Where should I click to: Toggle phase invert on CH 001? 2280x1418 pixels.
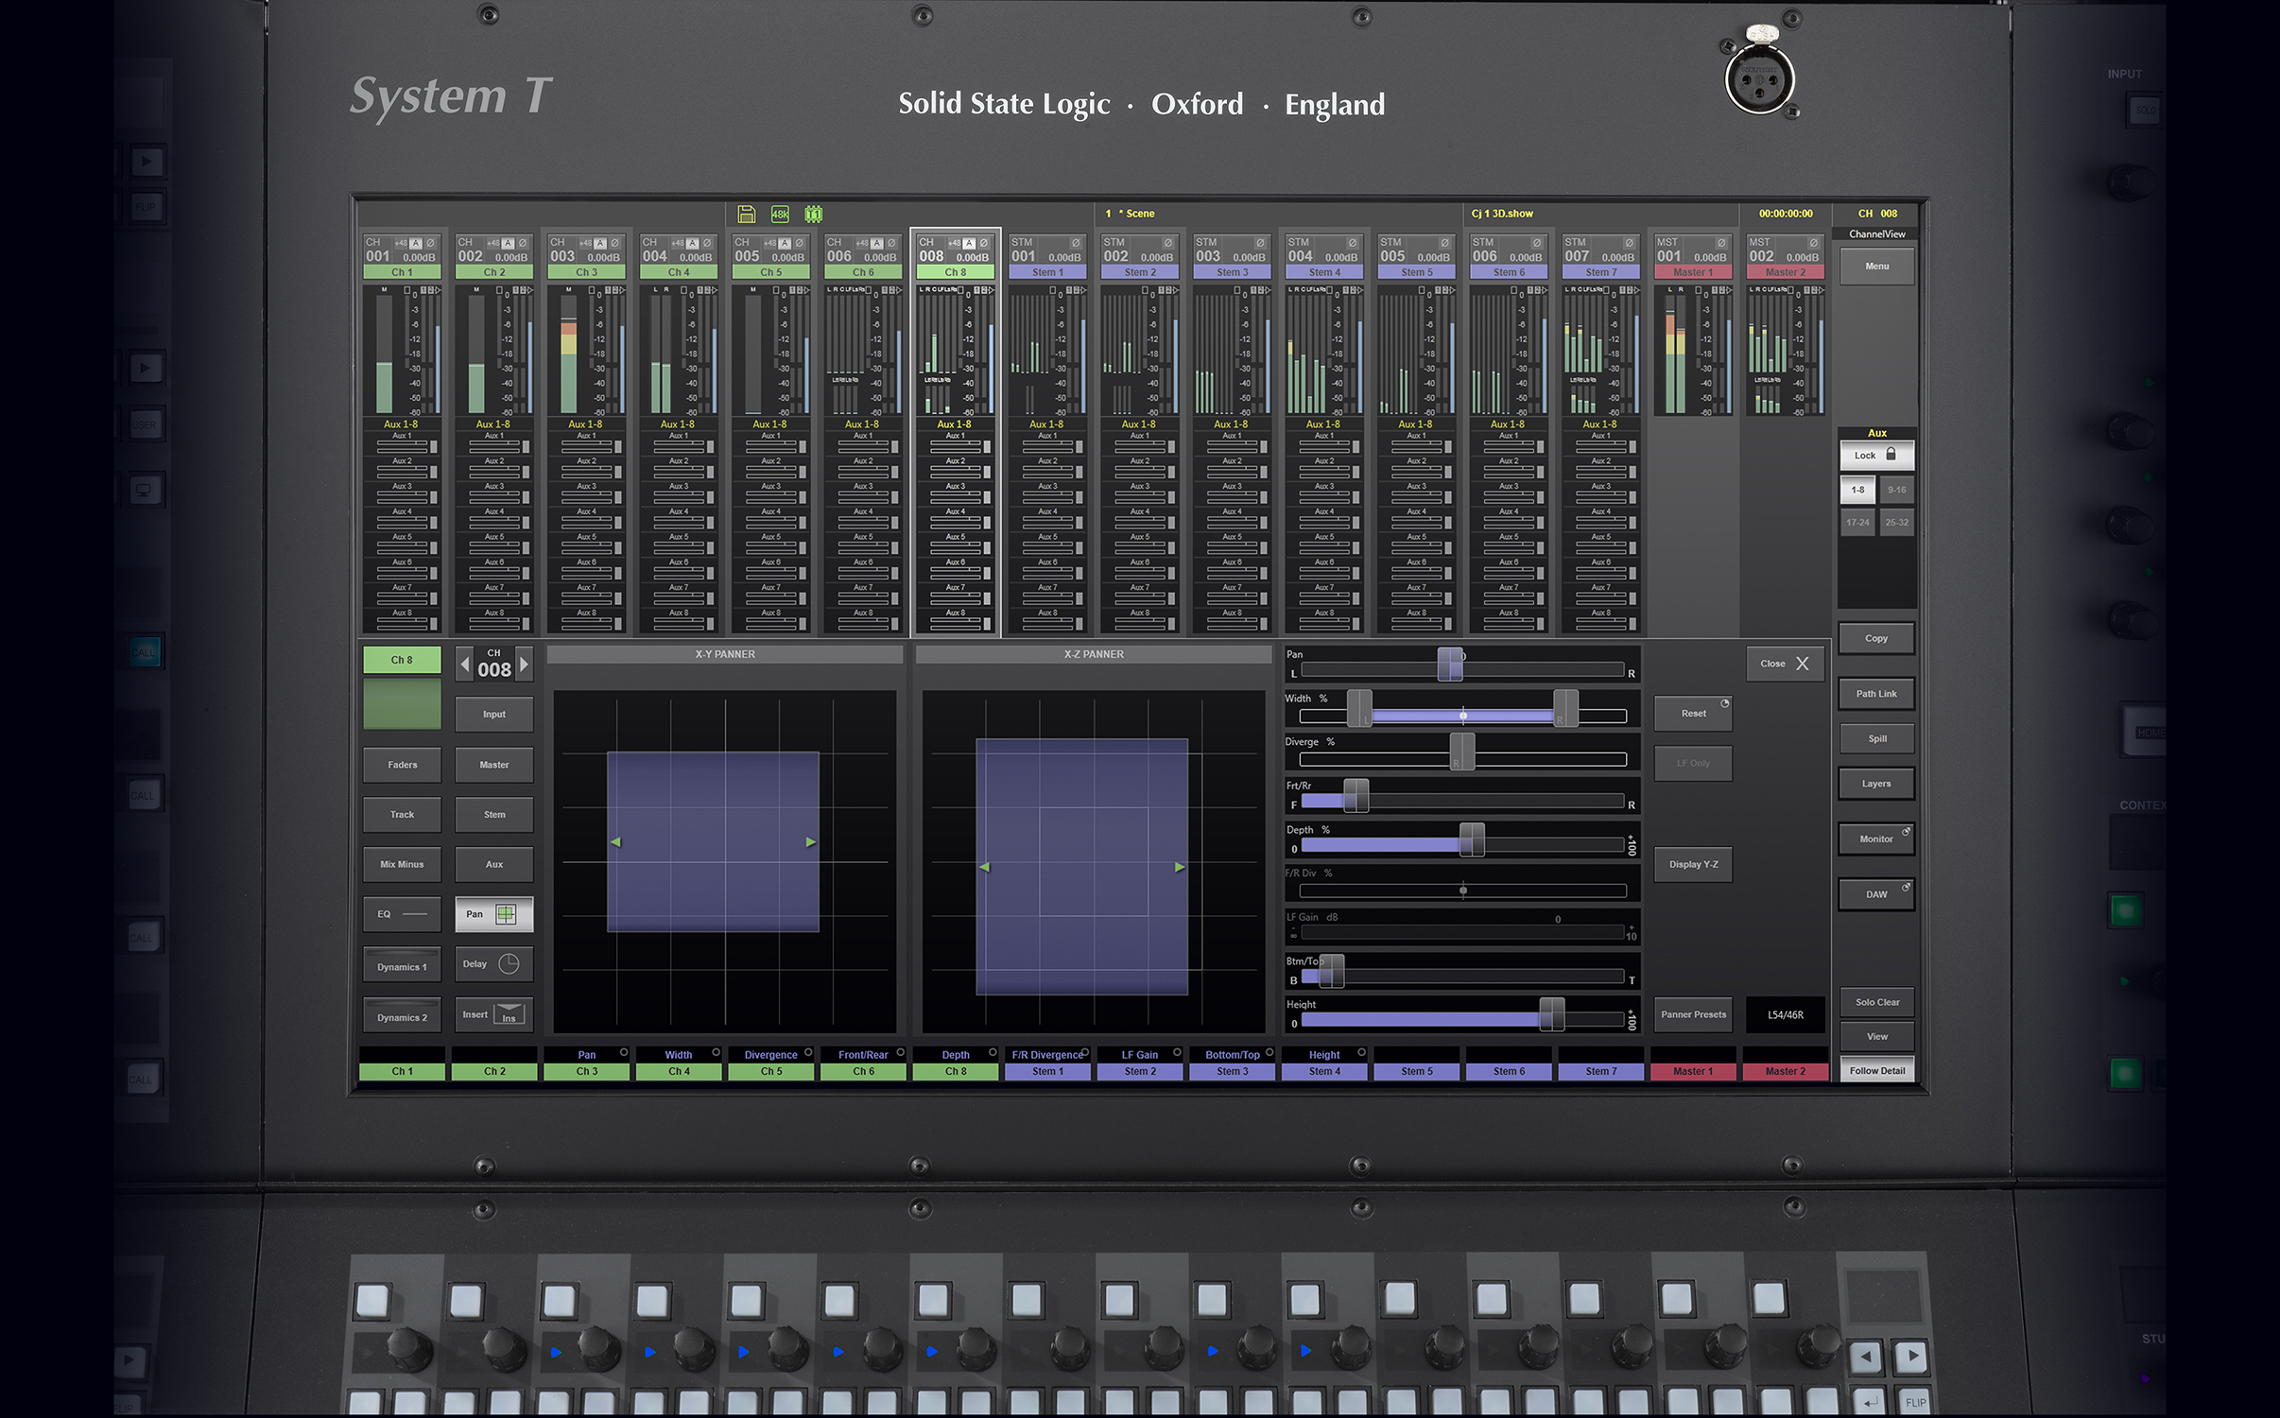430,243
